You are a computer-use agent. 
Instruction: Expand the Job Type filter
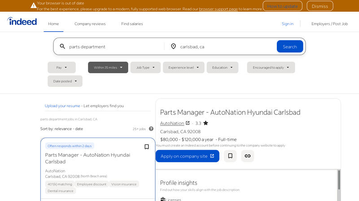145,67
